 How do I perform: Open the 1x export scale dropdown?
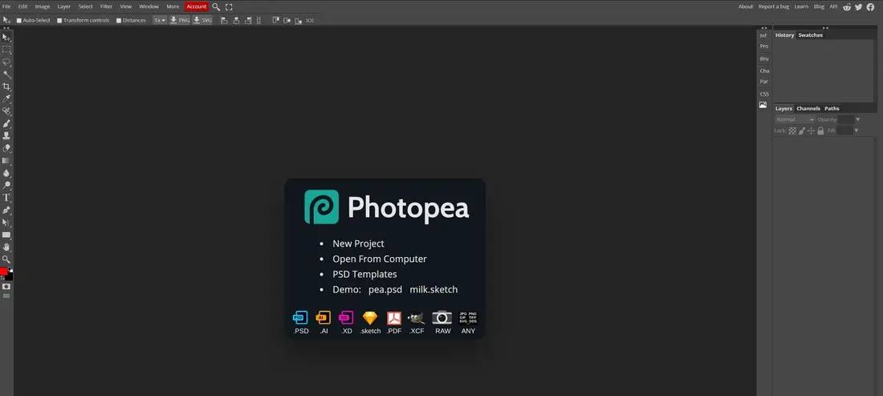160,20
